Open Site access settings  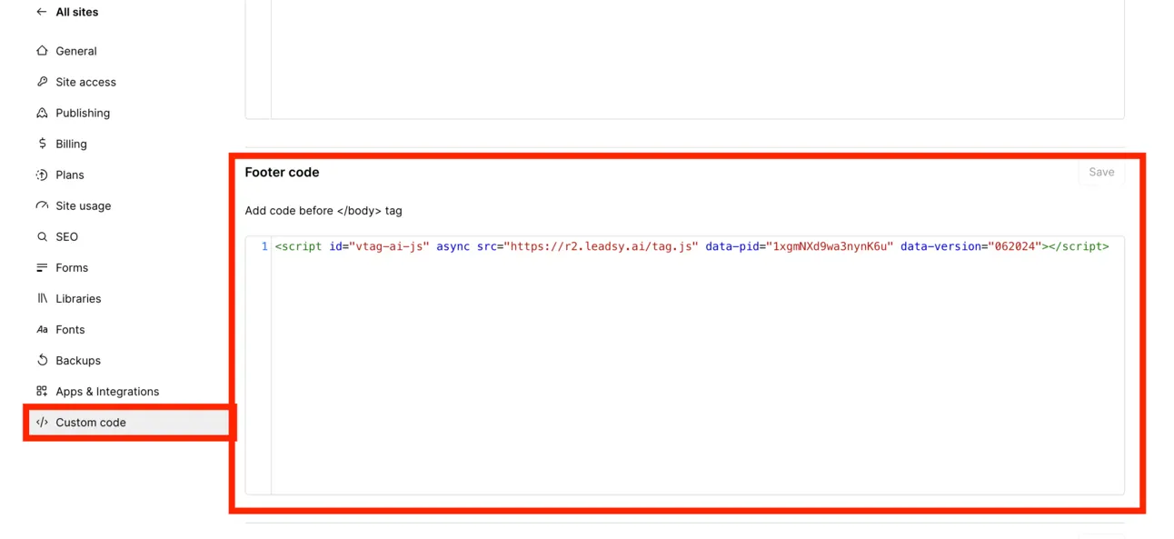(85, 82)
